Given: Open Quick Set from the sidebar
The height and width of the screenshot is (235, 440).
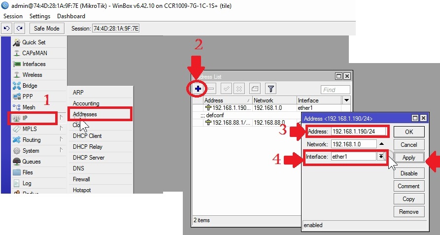Looking at the screenshot, I should point(34,42).
